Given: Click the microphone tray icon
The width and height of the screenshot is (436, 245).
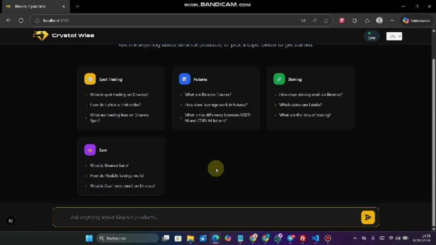Looking at the screenshot, I should click(x=373, y=238).
